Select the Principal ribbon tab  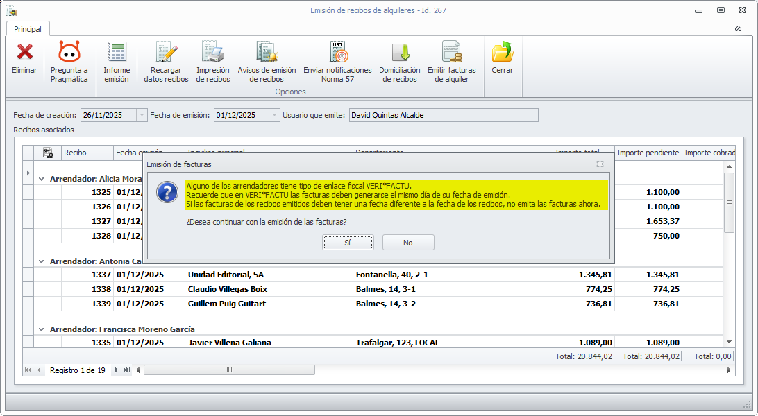pos(28,29)
